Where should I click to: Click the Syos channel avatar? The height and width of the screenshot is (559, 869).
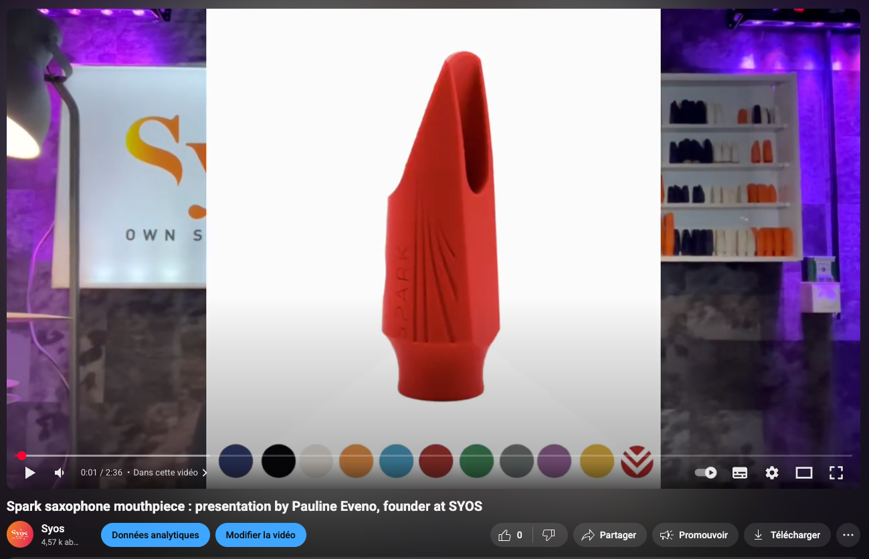20,534
